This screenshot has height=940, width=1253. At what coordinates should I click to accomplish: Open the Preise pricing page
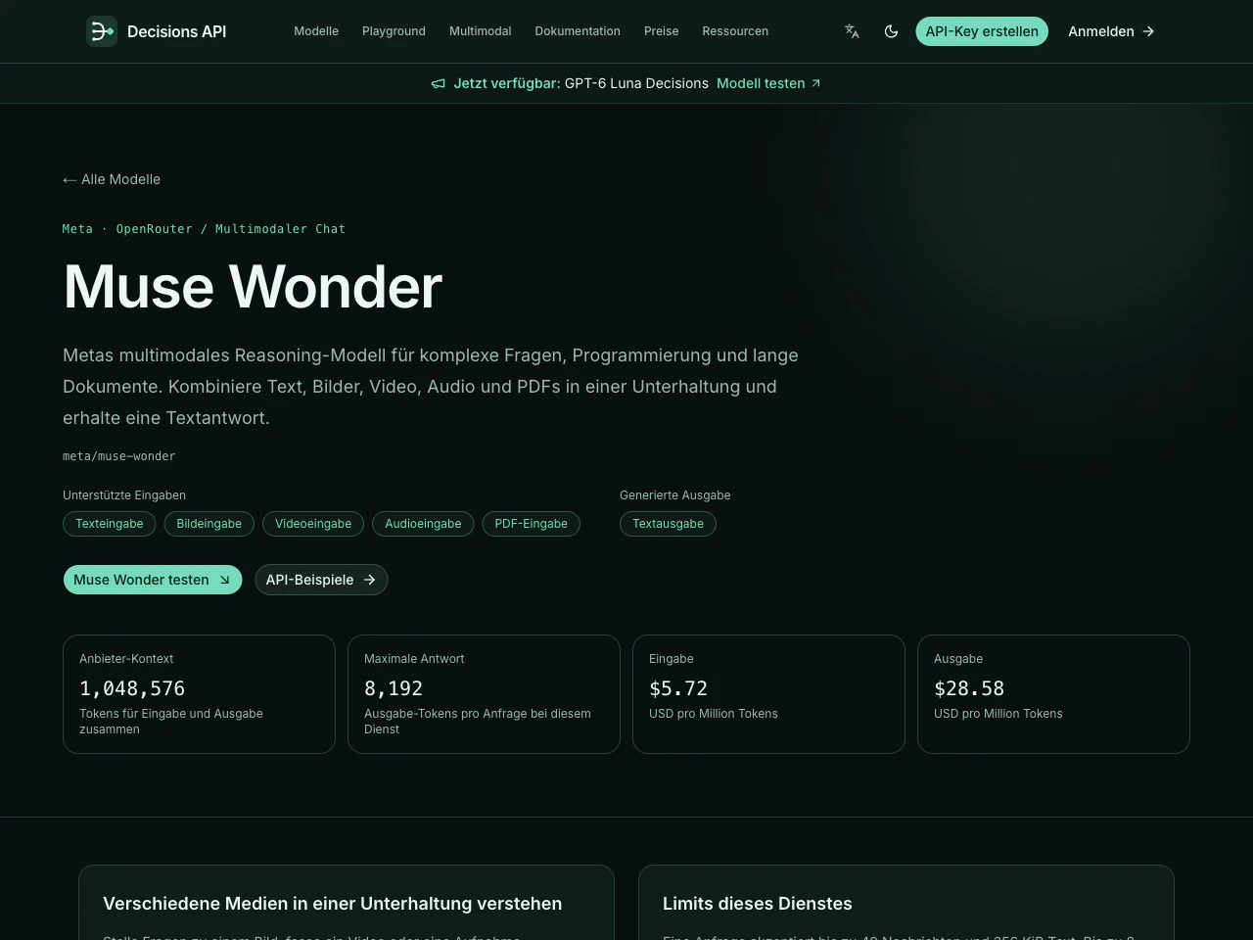[661, 31]
